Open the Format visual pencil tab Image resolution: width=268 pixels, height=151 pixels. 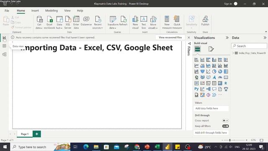211,49
